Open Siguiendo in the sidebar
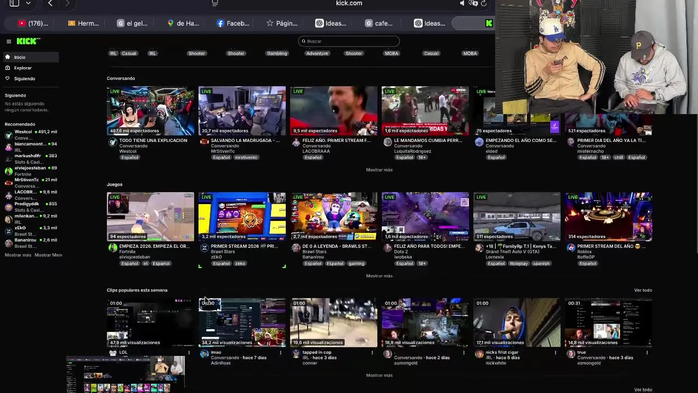Viewport: 698px width, 393px height. (31, 79)
